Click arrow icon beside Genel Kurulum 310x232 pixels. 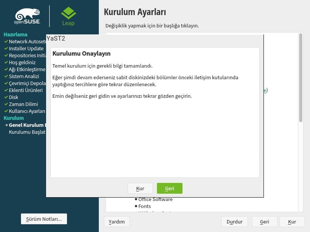(6, 125)
